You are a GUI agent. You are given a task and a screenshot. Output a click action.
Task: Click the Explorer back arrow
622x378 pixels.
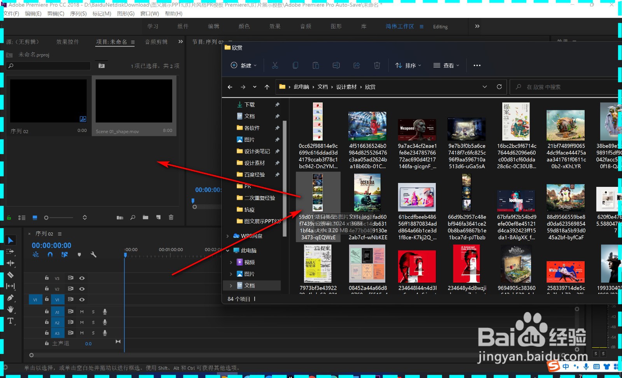click(230, 87)
